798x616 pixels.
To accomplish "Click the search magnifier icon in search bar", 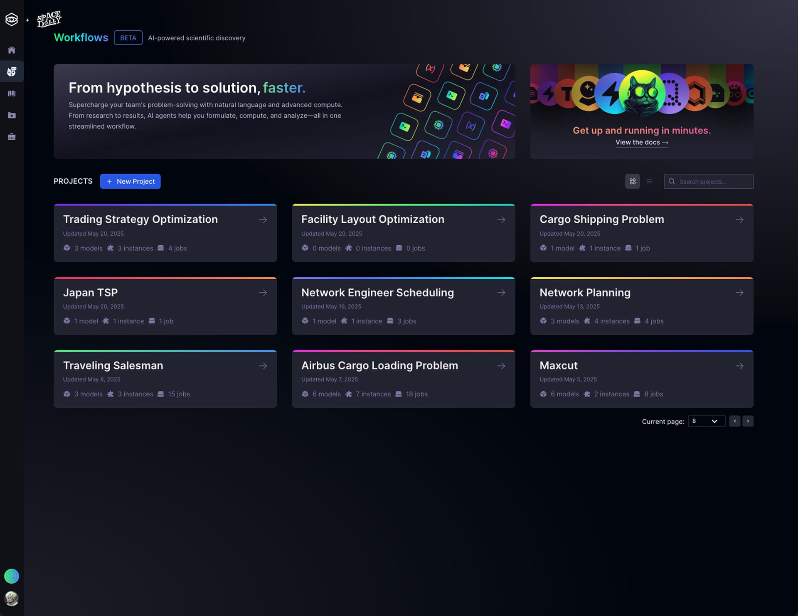I will [x=672, y=181].
